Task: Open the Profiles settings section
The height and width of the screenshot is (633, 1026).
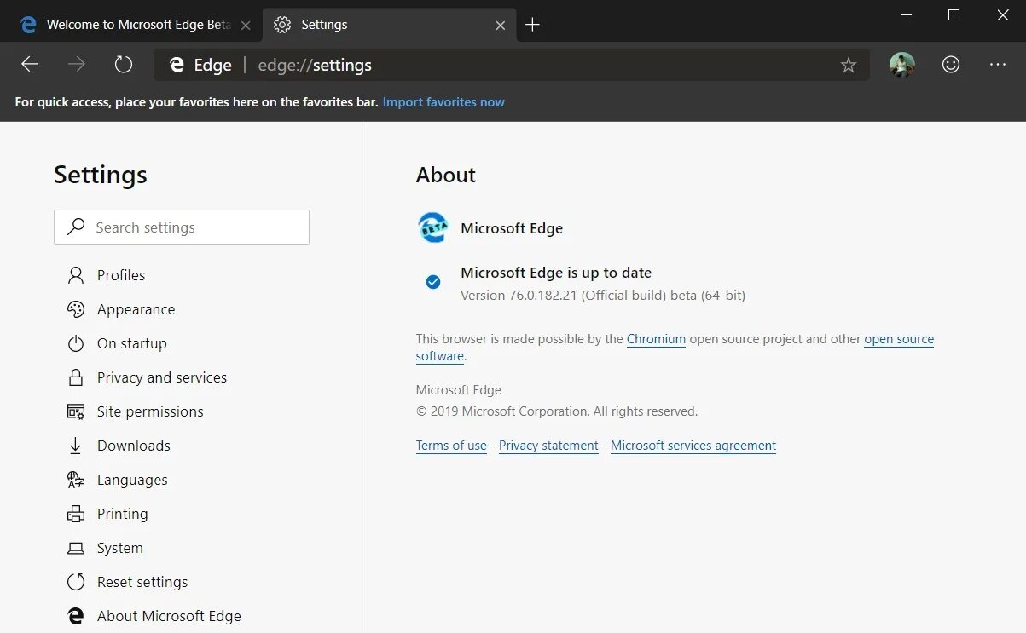Action: (x=120, y=275)
